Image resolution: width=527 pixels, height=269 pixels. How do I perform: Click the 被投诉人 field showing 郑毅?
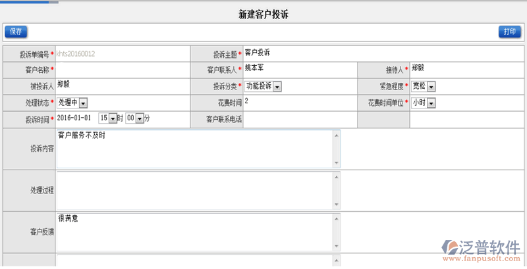123,87
